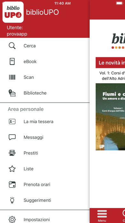
Task: Open Messaggi in the personal area
Action: click(45, 137)
